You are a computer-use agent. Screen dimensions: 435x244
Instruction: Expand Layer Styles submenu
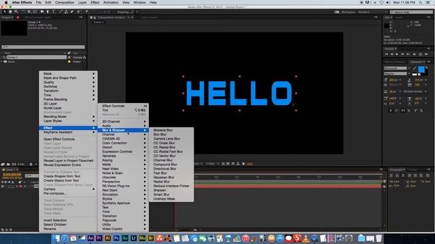[68, 121]
